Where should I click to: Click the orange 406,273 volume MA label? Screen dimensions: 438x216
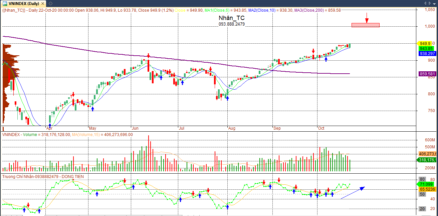point(427,154)
